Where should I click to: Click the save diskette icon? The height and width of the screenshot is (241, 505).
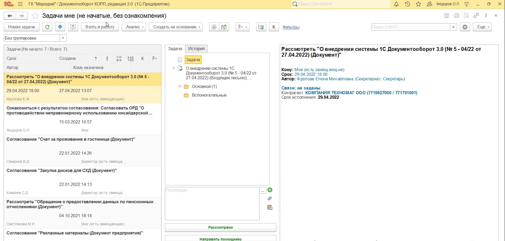[446, 16]
